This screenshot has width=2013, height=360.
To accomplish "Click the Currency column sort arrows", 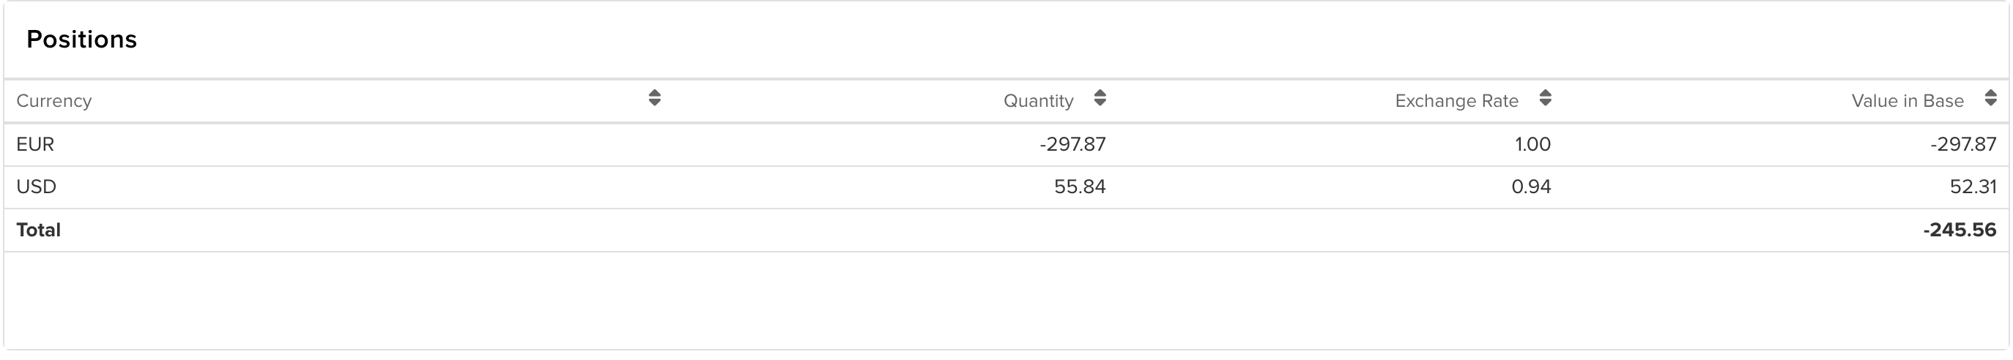I will coord(654,98).
